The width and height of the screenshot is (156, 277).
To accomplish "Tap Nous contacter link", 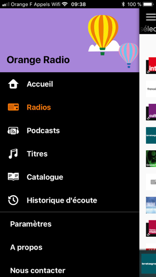I will click(x=38, y=271).
